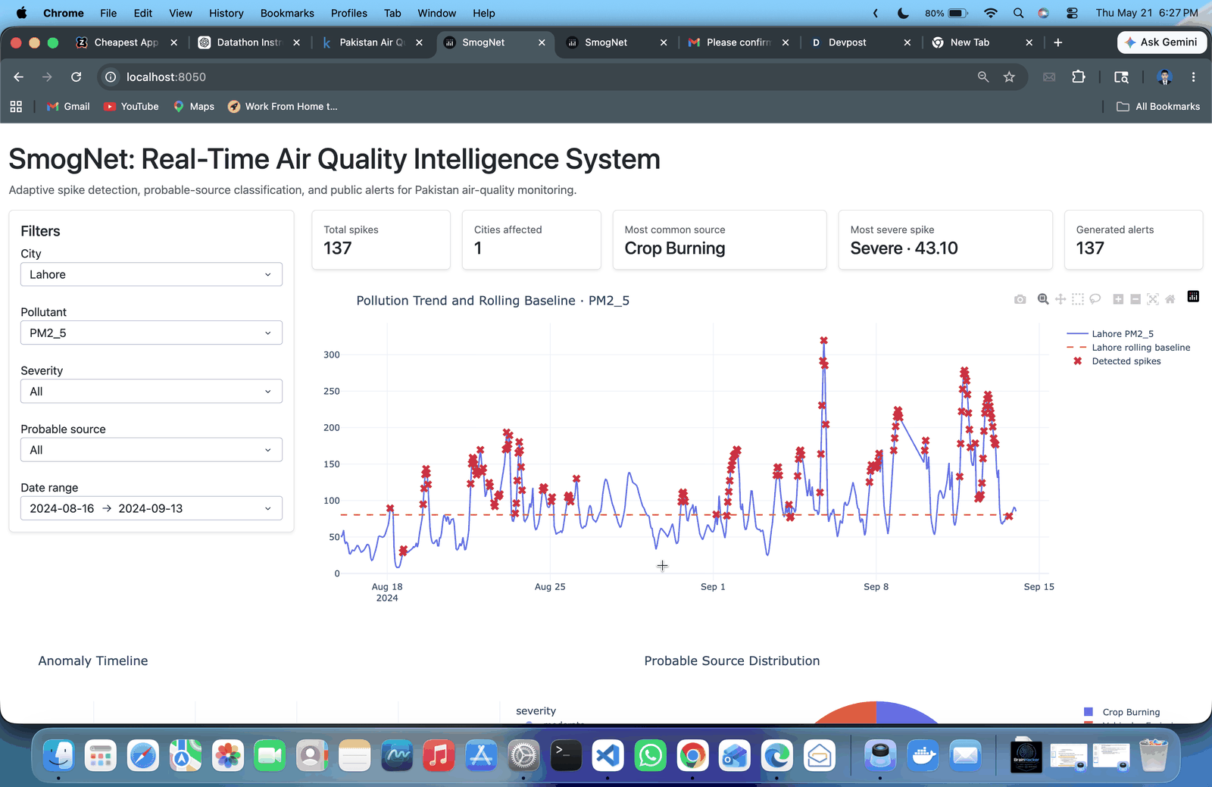The image size is (1212, 787).
Task: Open WhatsApp from the Dock
Action: point(650,755)
